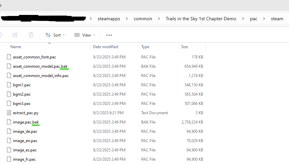Expand chevron between pac and steam
This screenshot has height=164, width=289.
(x=264, y=19)
